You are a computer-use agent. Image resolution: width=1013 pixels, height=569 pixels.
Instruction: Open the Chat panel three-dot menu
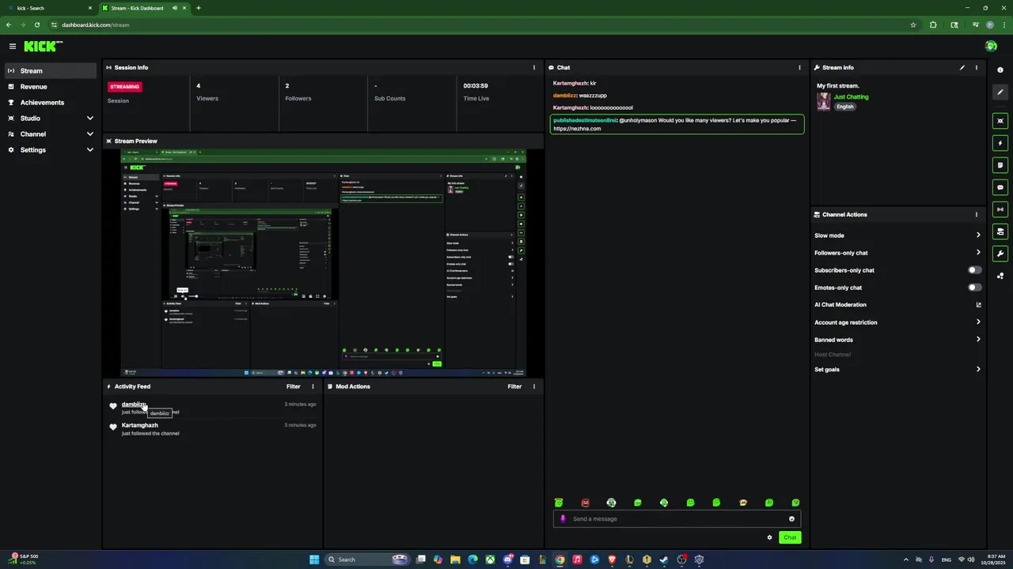[799, 67]
